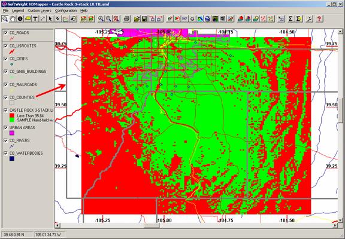This screenshot has height=239, width=345.
Task: Open help with red question mark icon
Action: pyautogui.click(x=319, y=19)
